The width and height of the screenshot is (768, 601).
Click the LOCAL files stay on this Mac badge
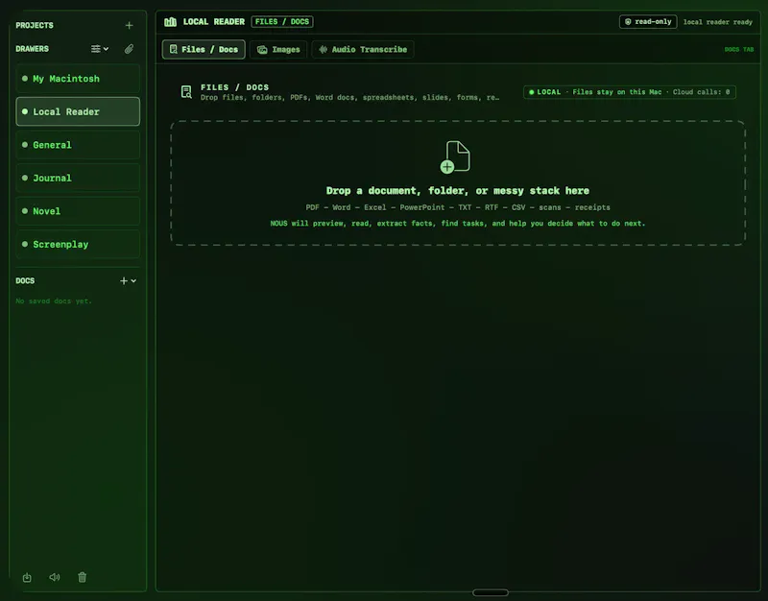coord(630,92)
